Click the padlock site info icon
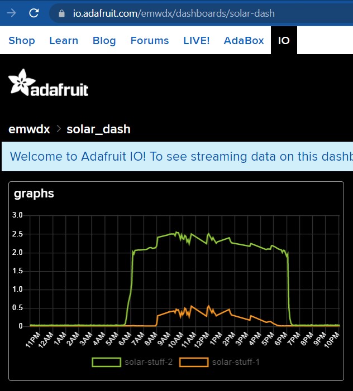This screenshot has width=353, height=391. pyautogui.click(x=61, y=13)
